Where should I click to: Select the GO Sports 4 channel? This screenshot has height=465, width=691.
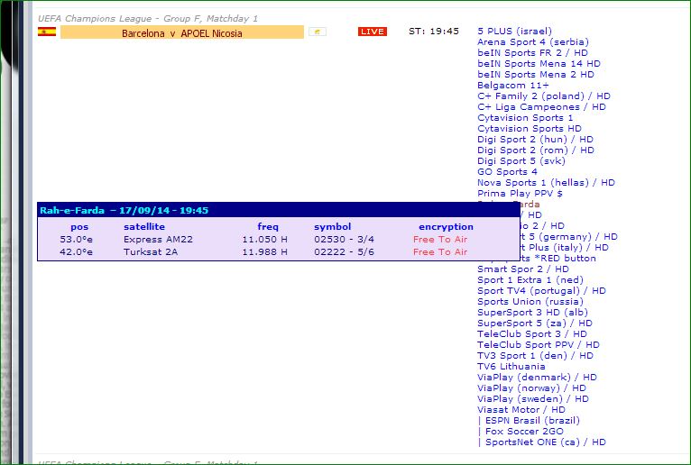coord(507,172)
